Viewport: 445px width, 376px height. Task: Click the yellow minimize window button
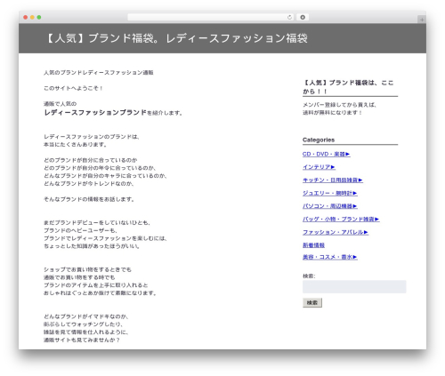tap(32, 17)
